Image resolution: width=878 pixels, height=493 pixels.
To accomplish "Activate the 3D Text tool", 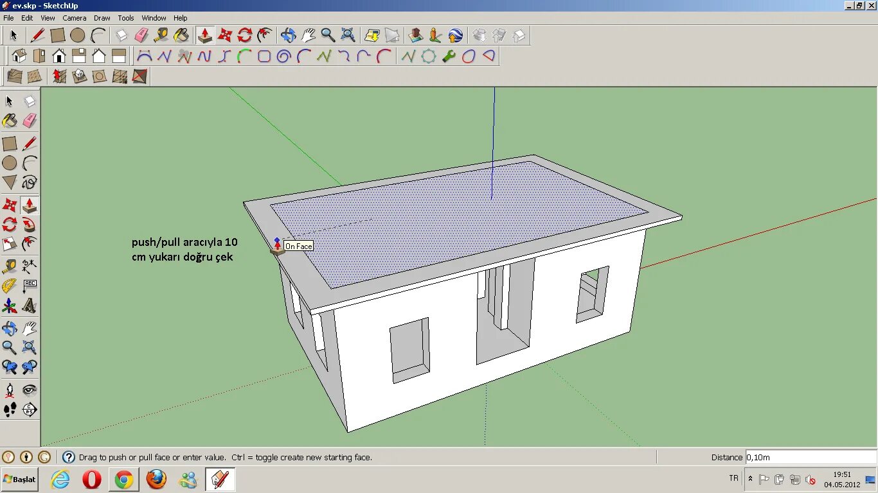I will (30, 305).
